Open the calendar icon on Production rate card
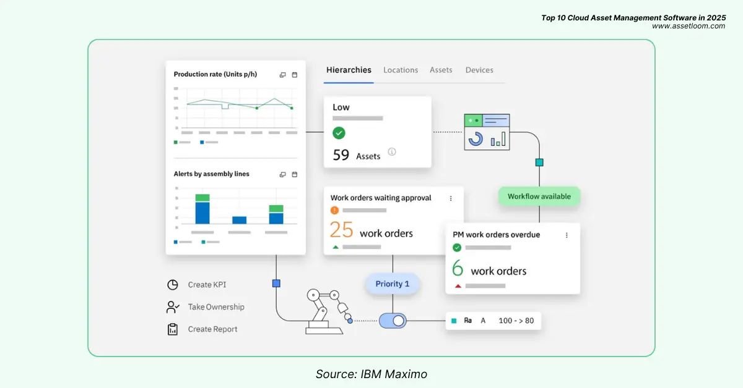743x388 pixels. 294,75
